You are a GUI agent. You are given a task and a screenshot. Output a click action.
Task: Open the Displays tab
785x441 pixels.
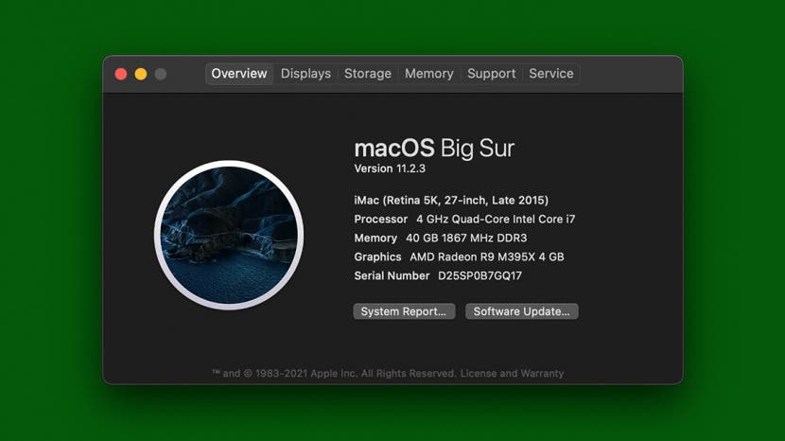click(x=305, y=74)
